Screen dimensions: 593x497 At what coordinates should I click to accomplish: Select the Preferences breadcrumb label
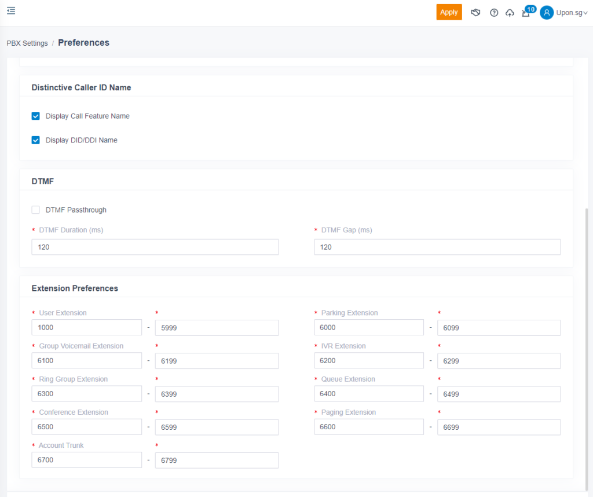(x=83, y=42)
